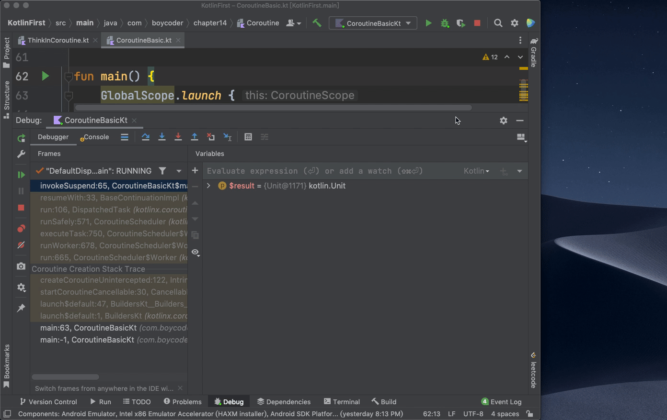The image size is (667, 420).
Task: Filter frames with the funnel icon
Action: pos(163,171)
